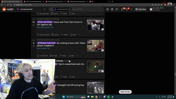Click the browser address bar URL

click(24, 5)
